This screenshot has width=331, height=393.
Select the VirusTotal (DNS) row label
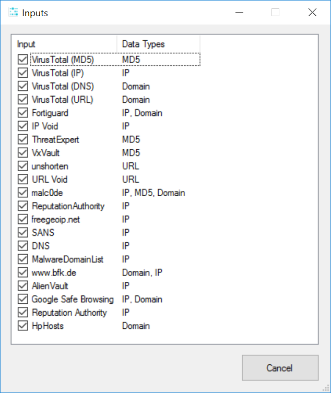coord(63,86)
